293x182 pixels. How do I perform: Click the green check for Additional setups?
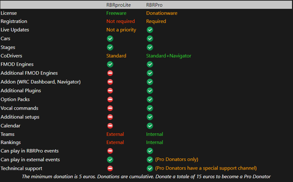[150, 117]
